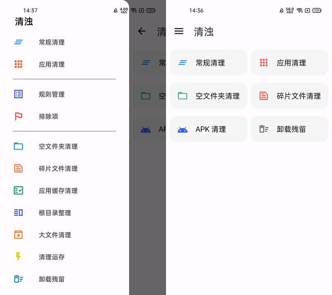Tap the green folder icon on 空文件夹清理 card
This screenshot has width=332, height=295.
click(183, 96)
